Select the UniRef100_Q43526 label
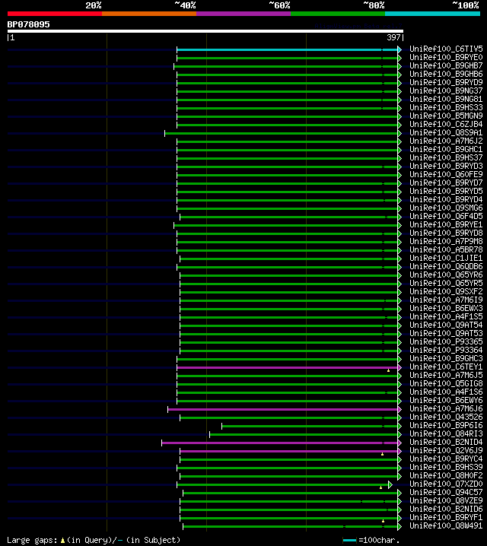The image size is (487, 546). 446,417
